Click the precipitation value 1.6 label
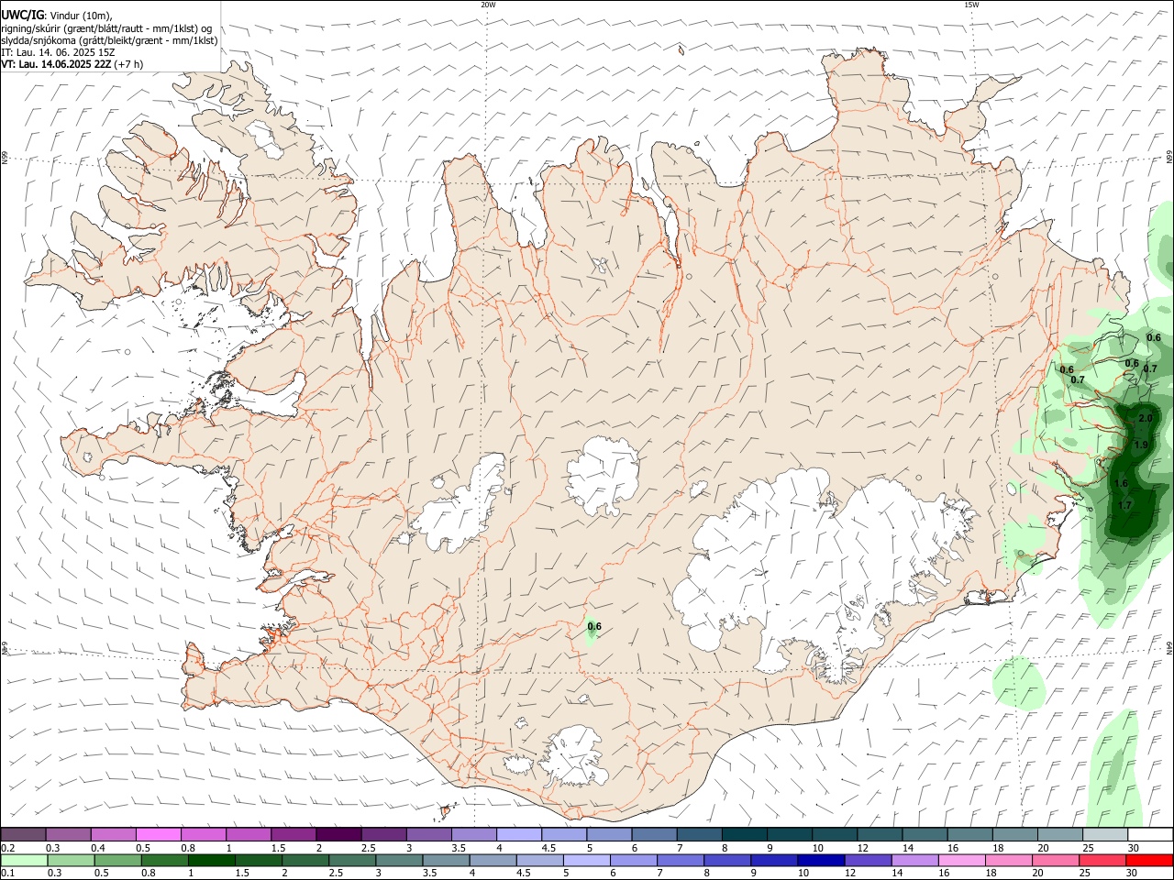This screenshot has width=1174, height=880. pyautogui.click(x=1121, y=483)
